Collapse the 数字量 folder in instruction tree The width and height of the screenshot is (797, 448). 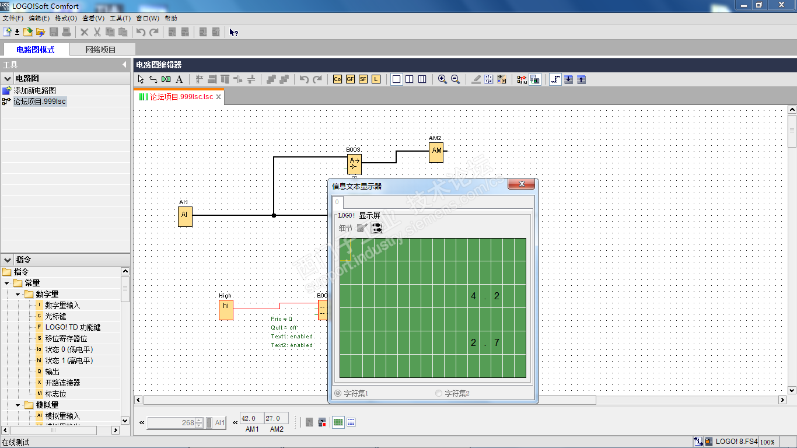click(x=18, y=295)
